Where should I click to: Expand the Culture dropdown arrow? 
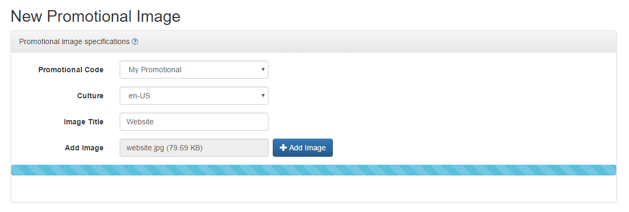click(263, 96)
